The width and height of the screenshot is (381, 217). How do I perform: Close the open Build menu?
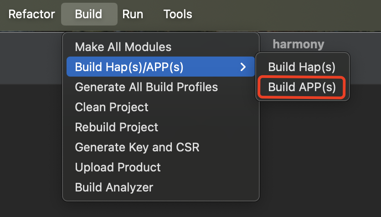coord(88,14)
